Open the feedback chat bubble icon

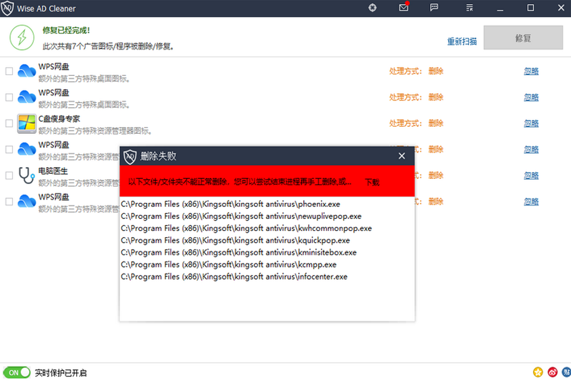(x=434, y=8)
